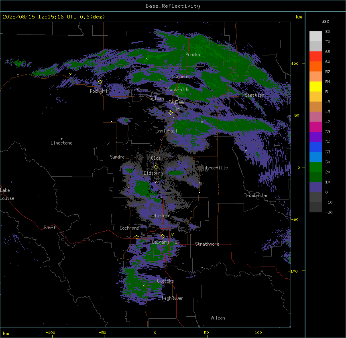Click the yellow diamond marker directly above Calgary label
346x338 pixels.
[x=163, y=236]
